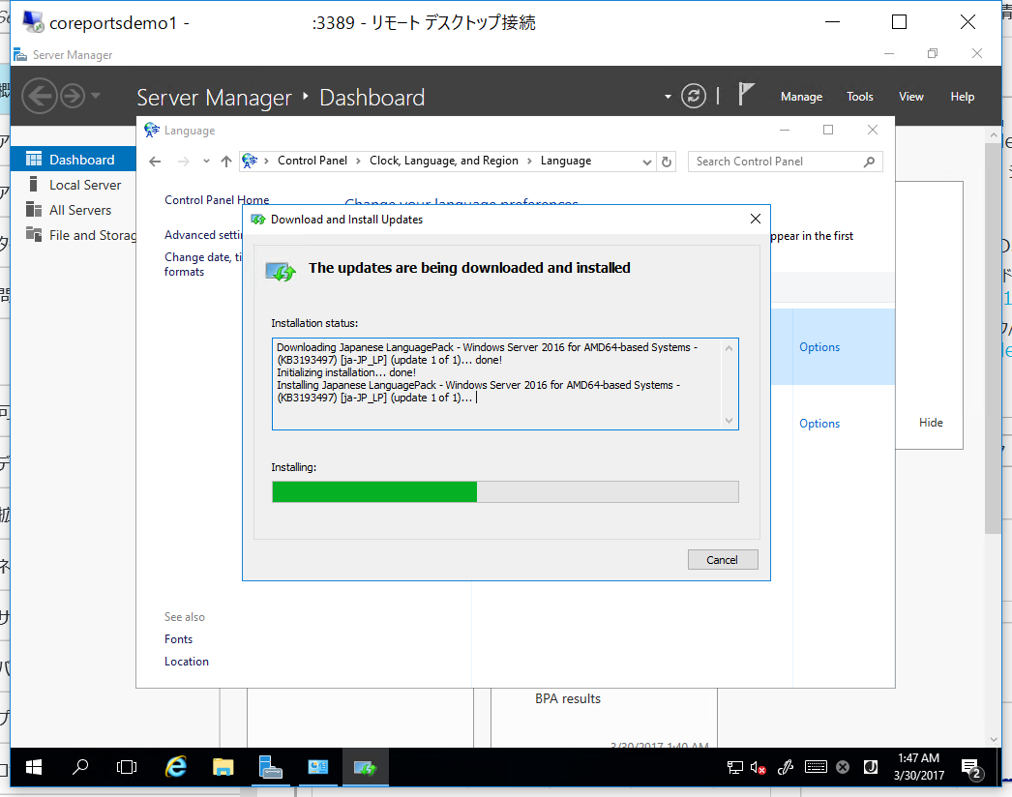1012x797 pixels.
Task: Click the Local Server icon
Action: pos(34,185)
